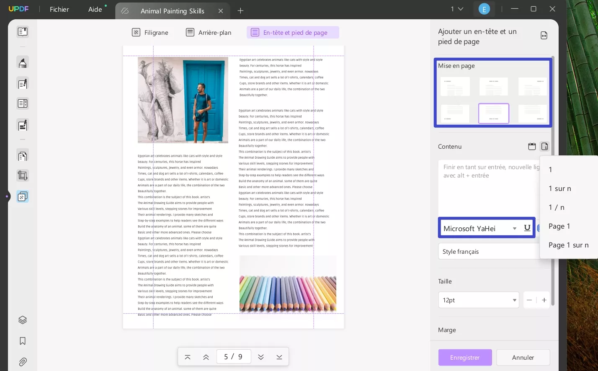Click the Enregistrer button
Image resolution: width=598 pixels, height=371 pixels.
click(x=465, y=358)
